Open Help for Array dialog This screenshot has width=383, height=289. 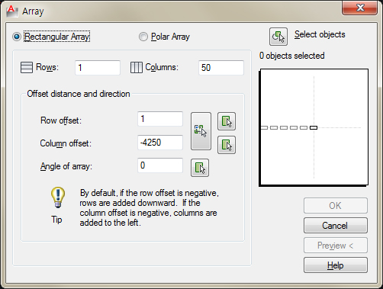(336, 265)
